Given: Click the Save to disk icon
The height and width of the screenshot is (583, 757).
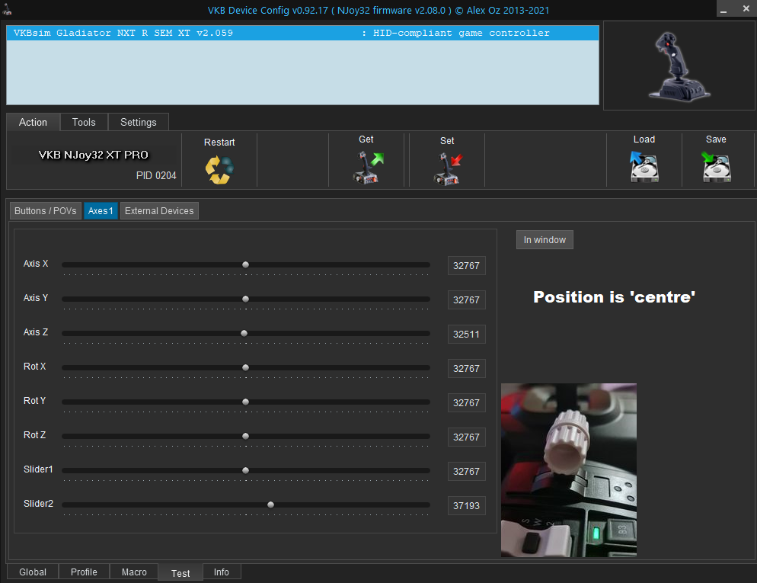Looking at the screenshot, I should (716, 167).
